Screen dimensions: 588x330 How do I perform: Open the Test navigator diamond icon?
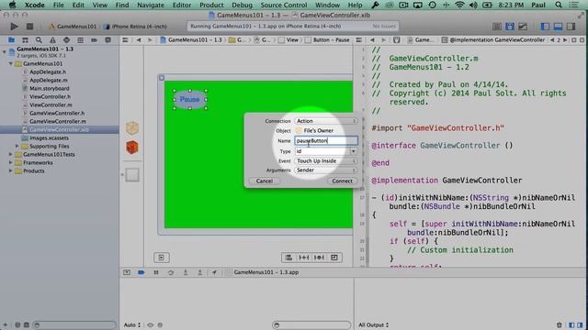click(x=66, y=40)
